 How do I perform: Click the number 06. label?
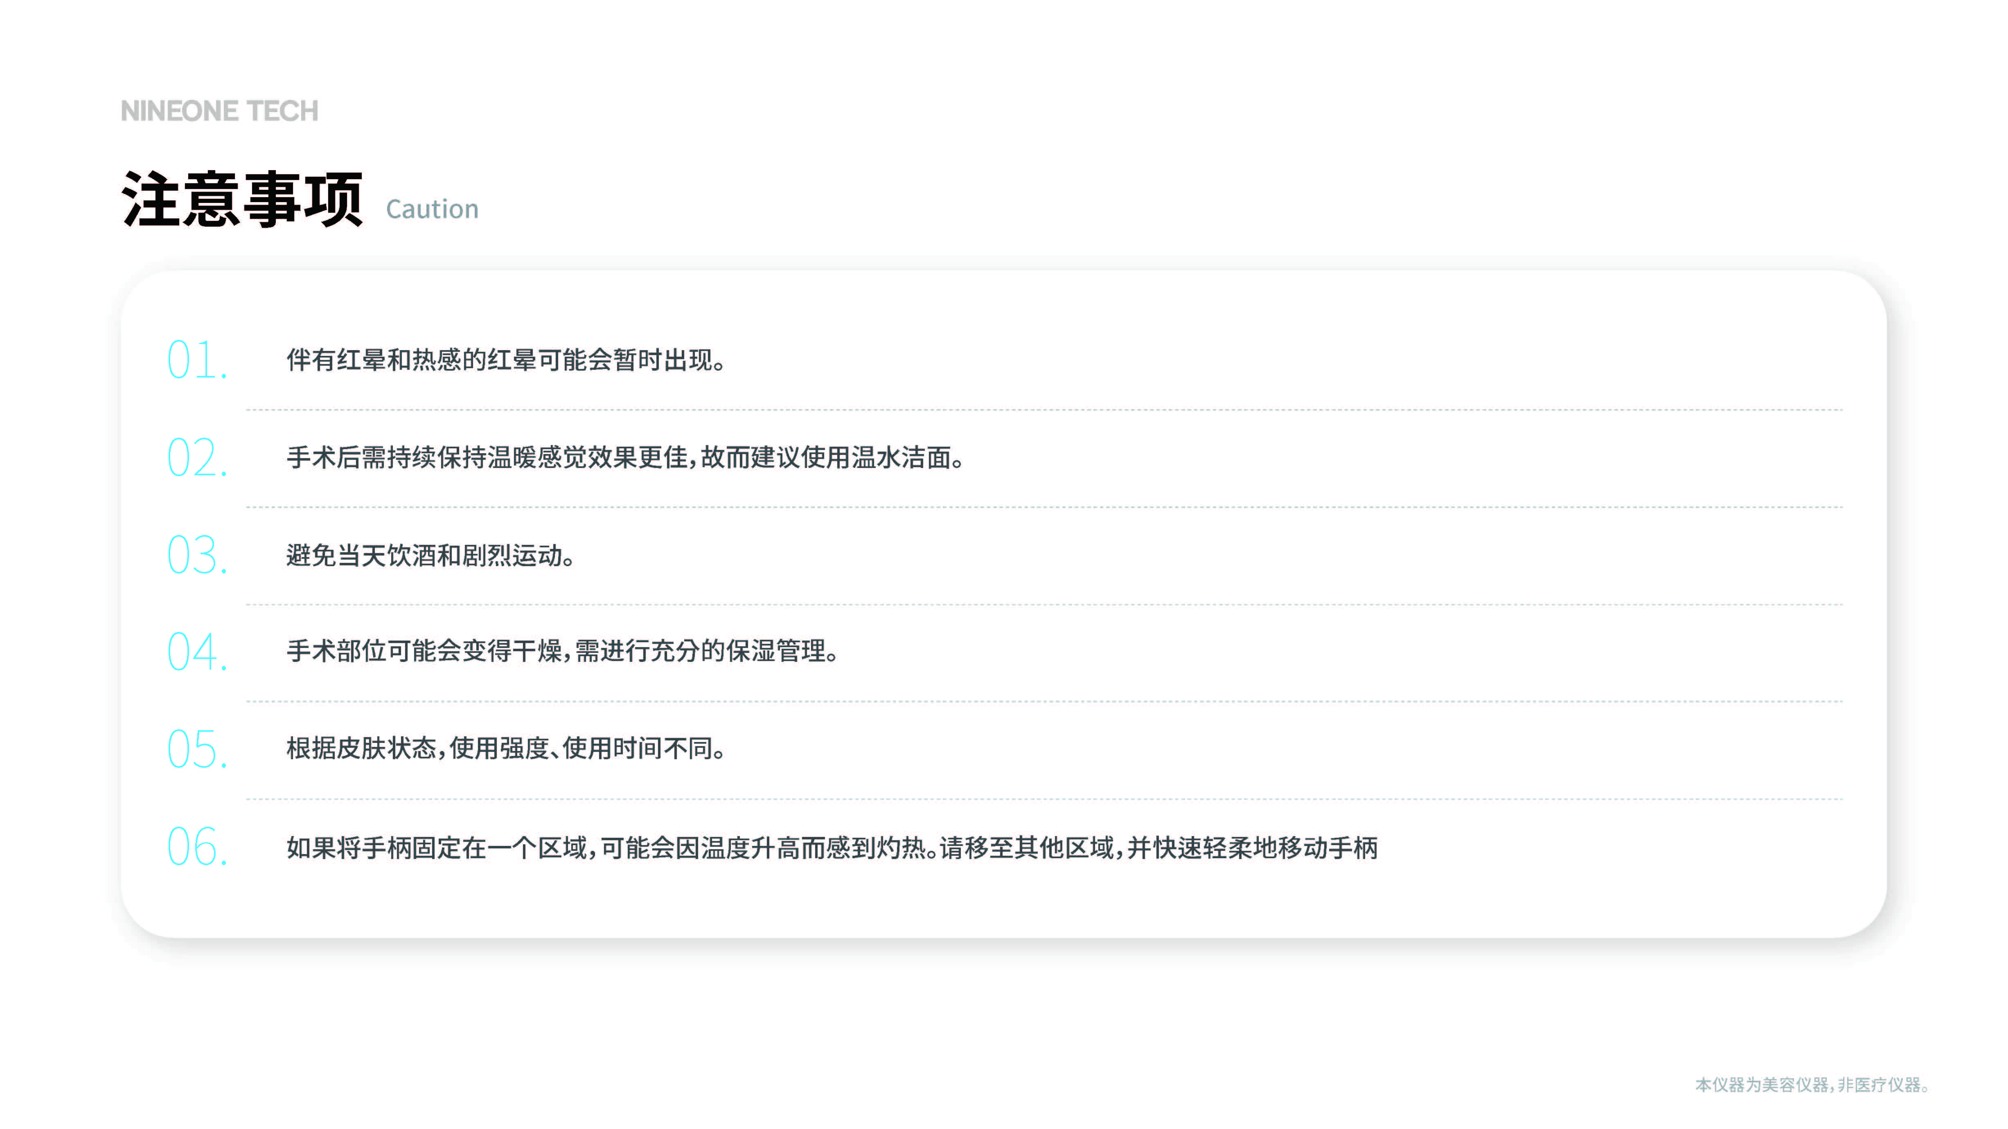coord(197,847)
